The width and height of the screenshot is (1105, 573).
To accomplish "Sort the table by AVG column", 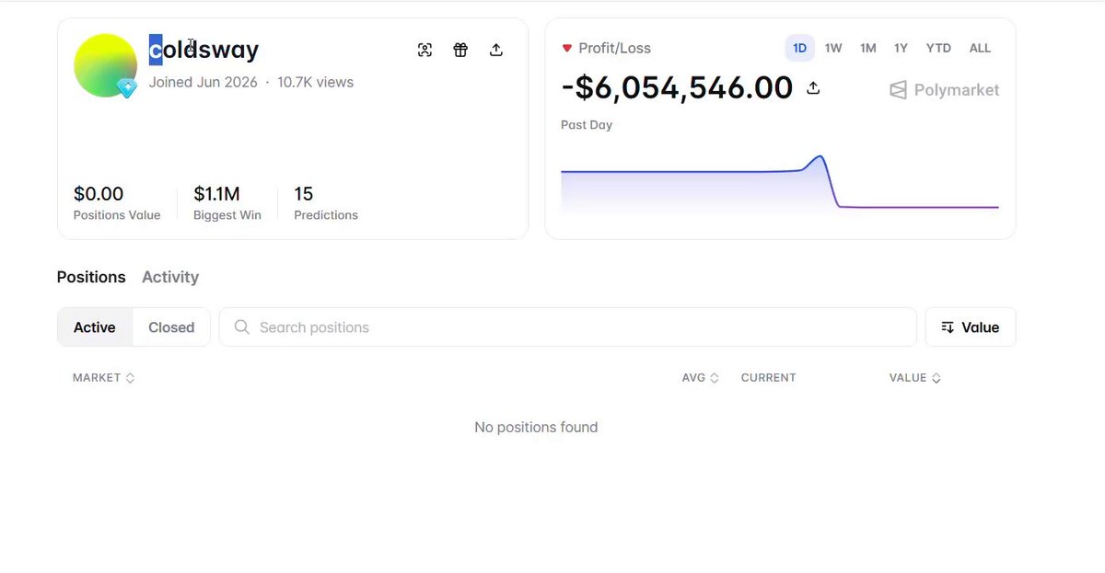I will click(700, 378).
